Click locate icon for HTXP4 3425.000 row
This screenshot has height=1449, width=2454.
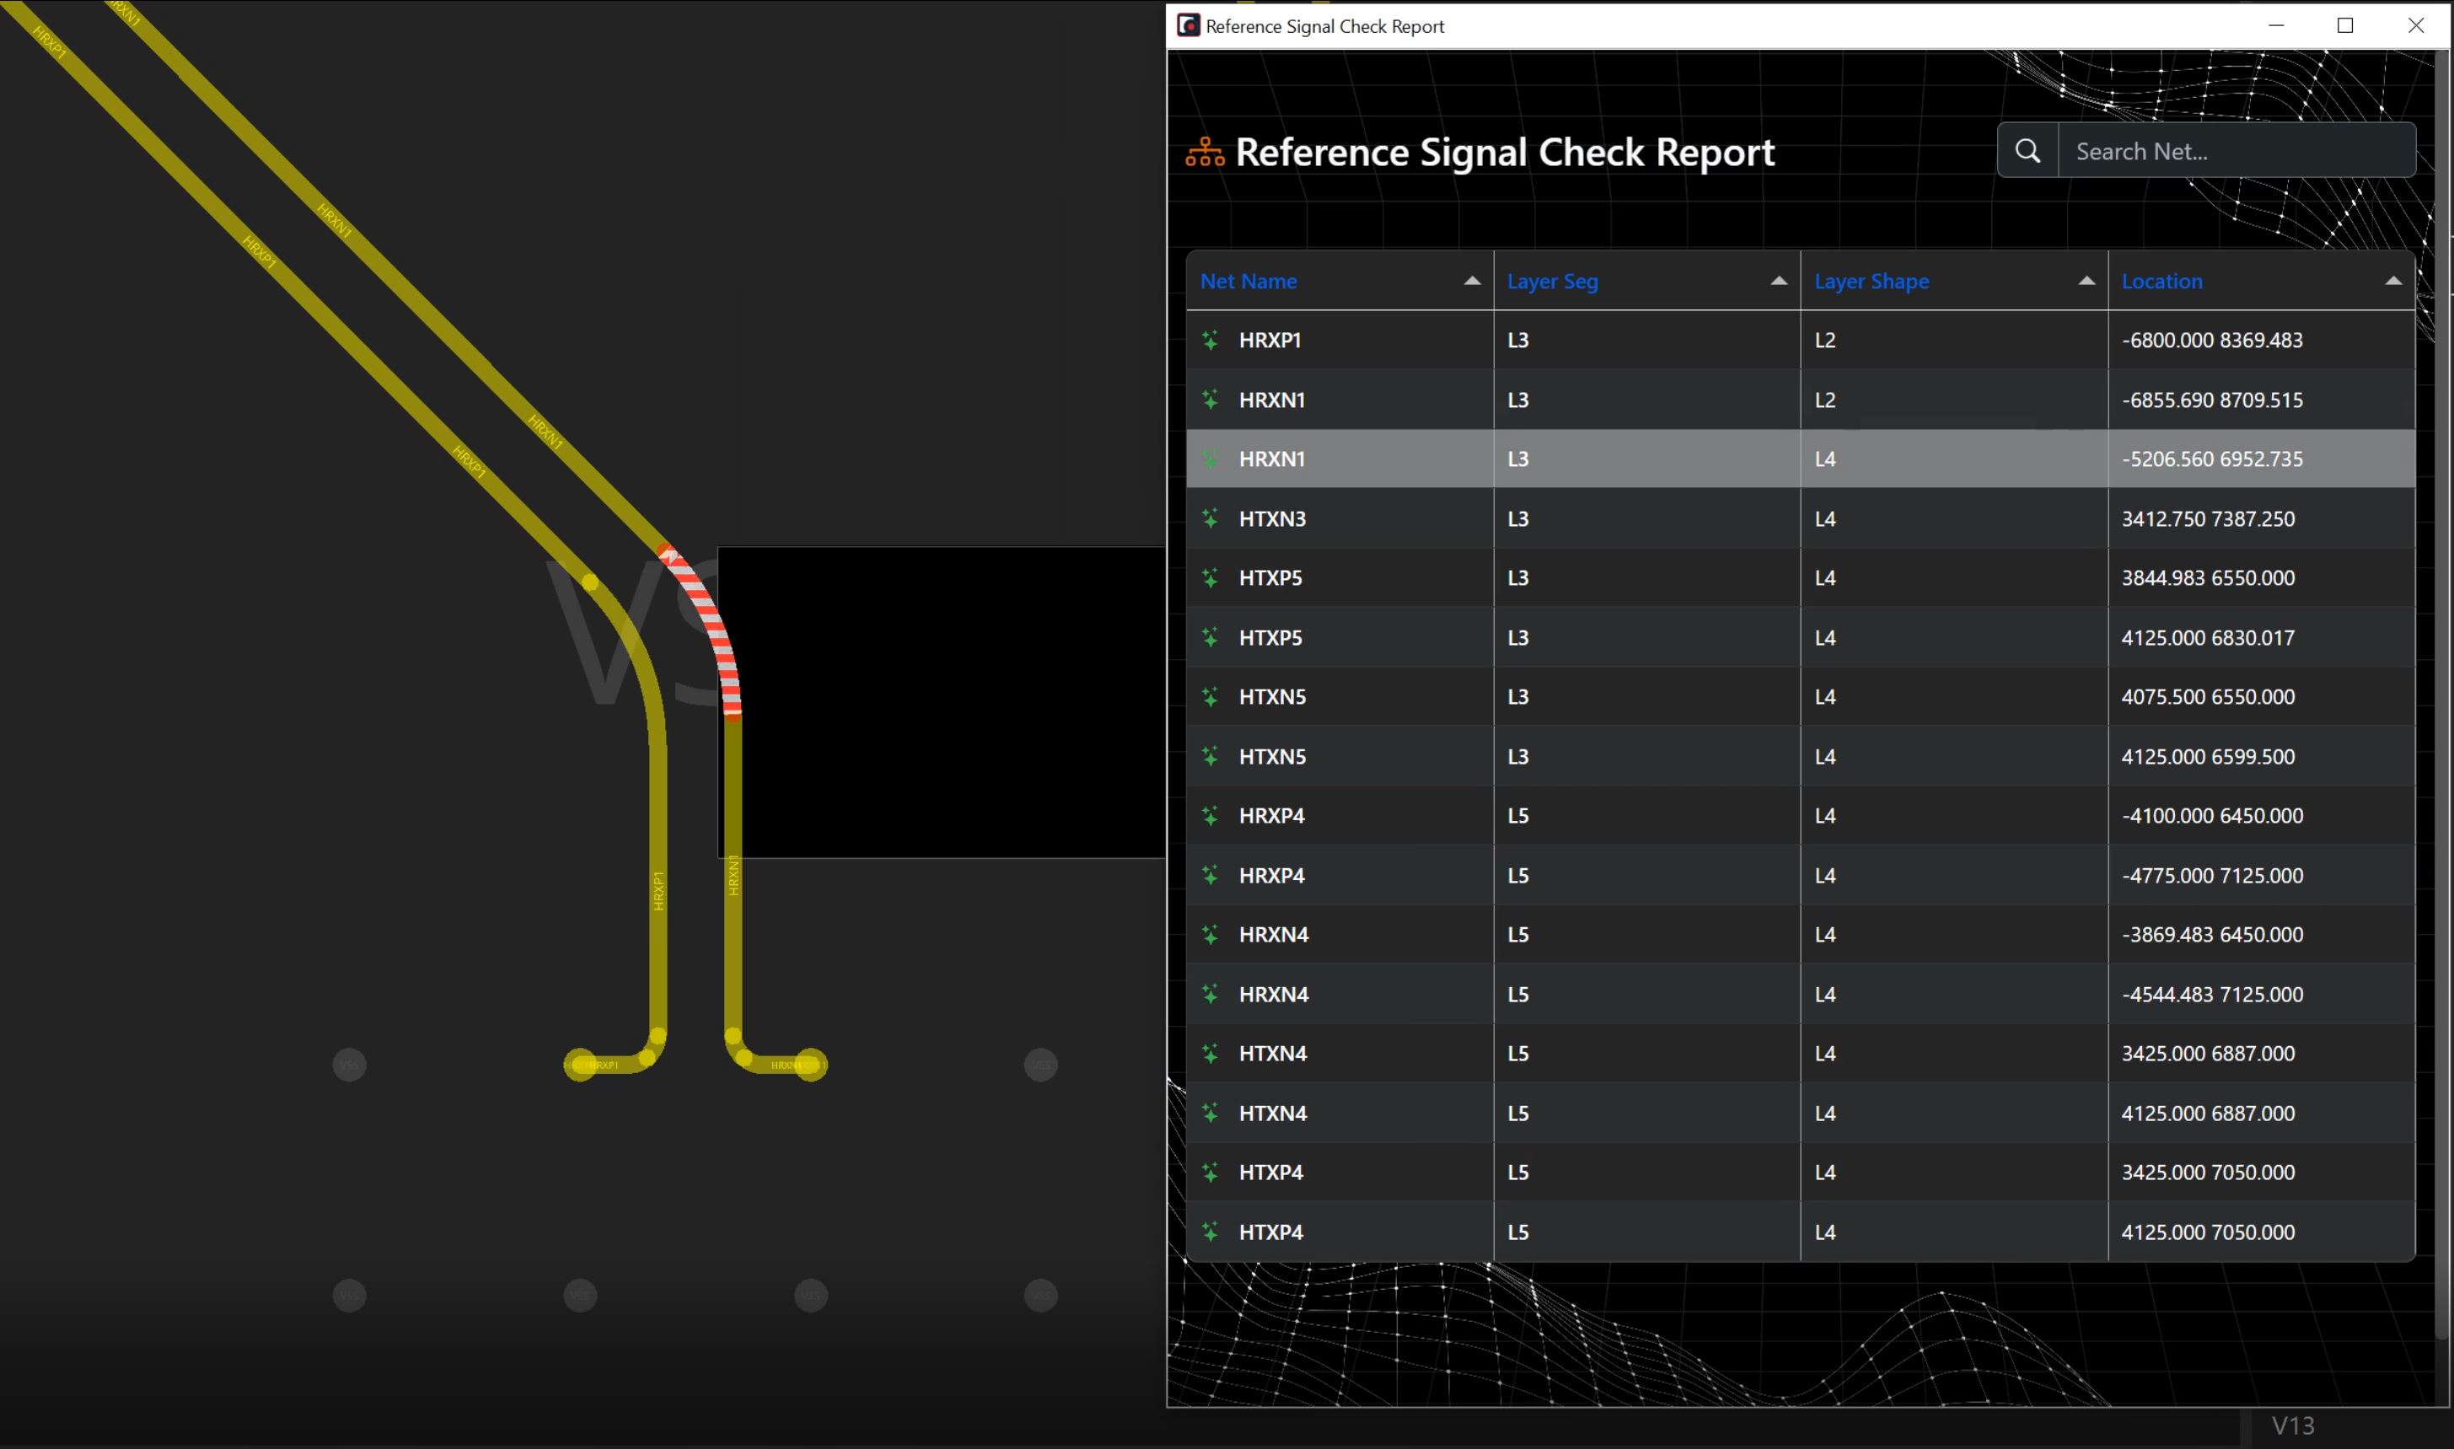(1211, 1172)
